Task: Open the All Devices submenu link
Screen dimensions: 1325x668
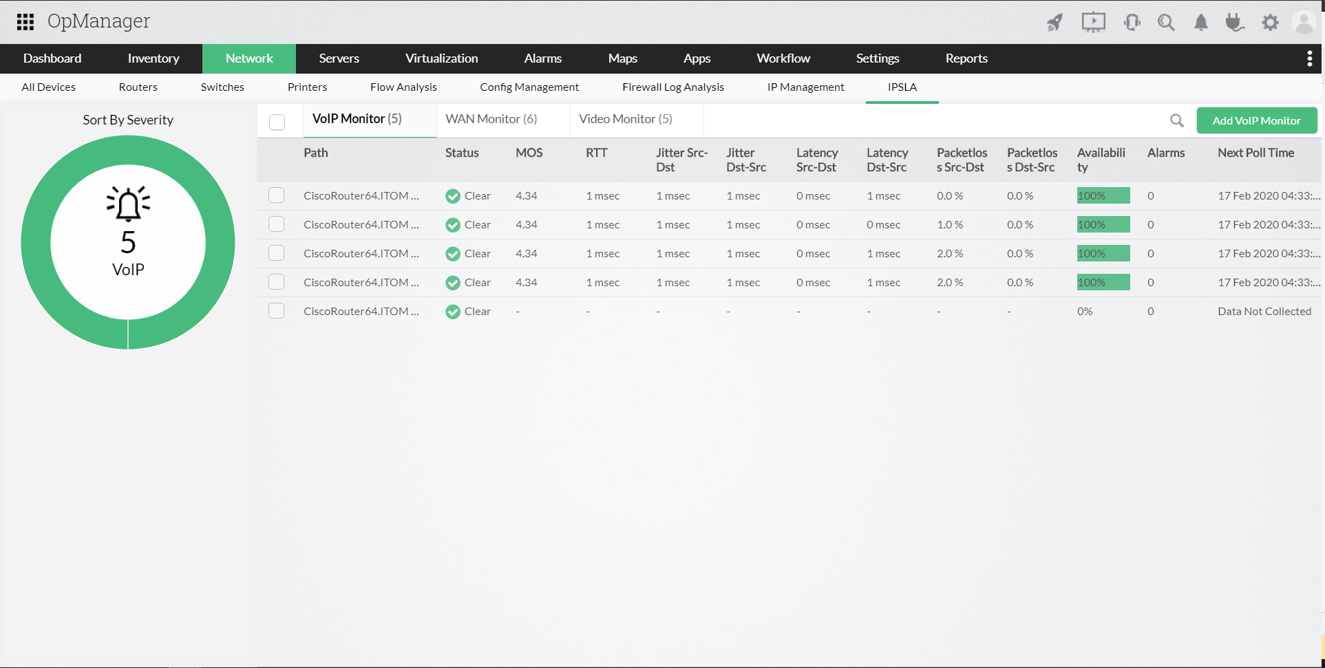Action: pos(49,87)
